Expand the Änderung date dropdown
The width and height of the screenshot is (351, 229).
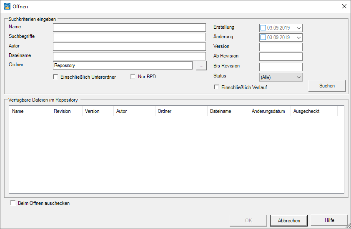pos(298,37)
